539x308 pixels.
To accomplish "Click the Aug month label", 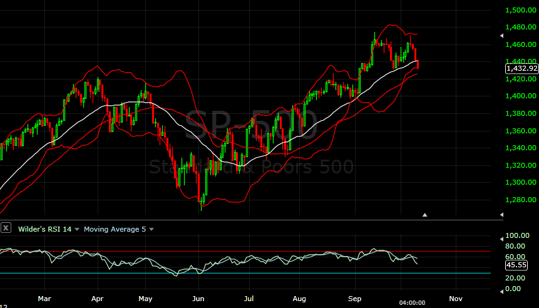I will pos(299,299).
